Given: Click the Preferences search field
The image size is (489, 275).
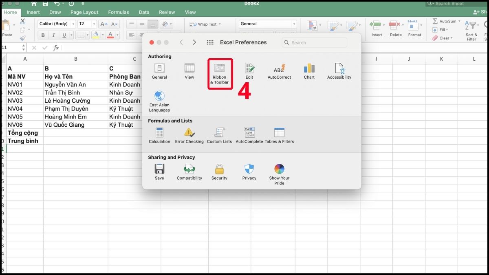Looking at the screenshot, I should tap(315, 42).
